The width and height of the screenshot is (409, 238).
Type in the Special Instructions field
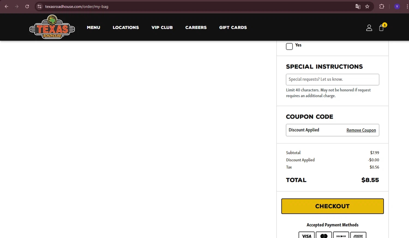[x=332, y=79]
